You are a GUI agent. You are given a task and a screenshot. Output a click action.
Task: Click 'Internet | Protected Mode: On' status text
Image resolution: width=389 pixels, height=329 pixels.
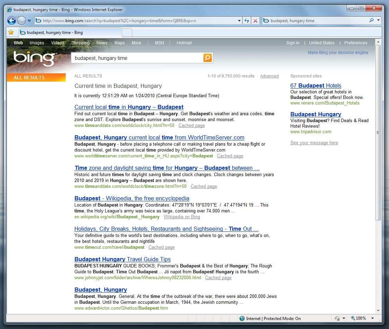[273, 318]
